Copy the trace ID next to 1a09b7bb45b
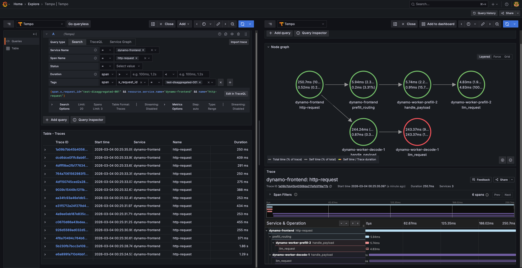Image resolution: width=522 pixels, height=268 pixels. pyautogui.click(x=331, y=186)
